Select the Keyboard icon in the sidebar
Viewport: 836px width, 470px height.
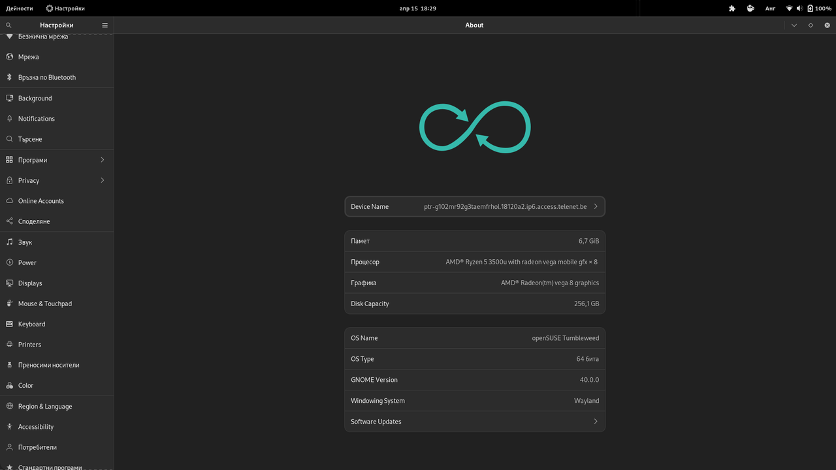[x=9, y=324]
